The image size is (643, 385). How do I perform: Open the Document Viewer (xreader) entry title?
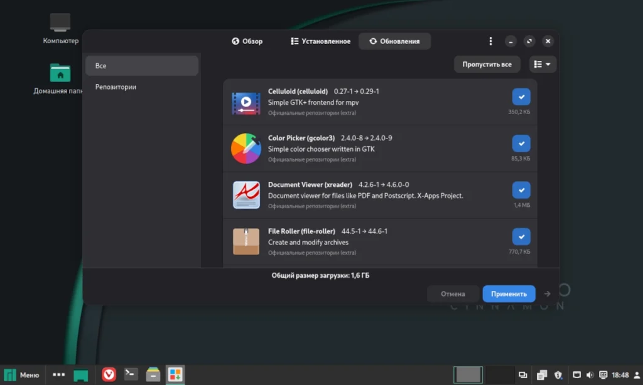[310, 185]
